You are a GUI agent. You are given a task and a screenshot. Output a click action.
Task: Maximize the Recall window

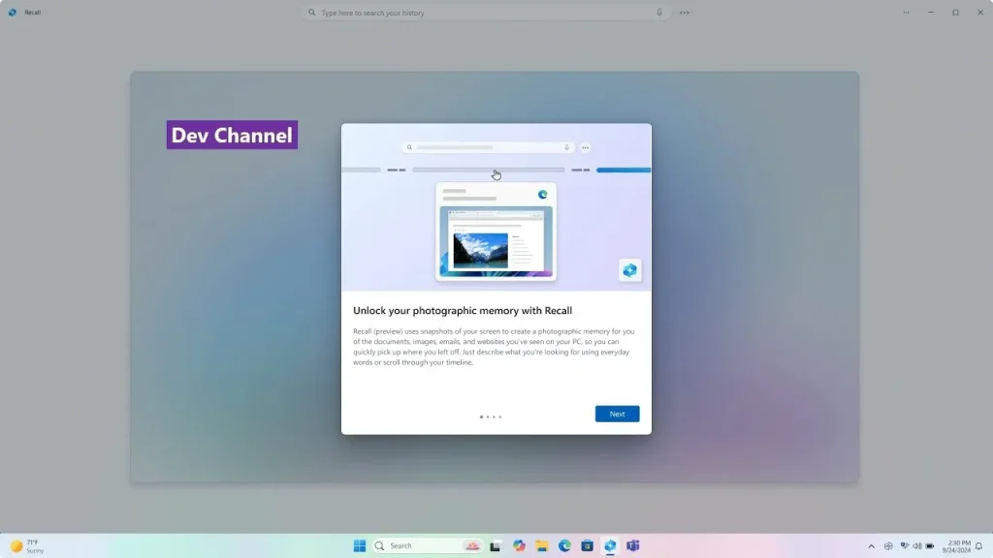click(955, 13)
